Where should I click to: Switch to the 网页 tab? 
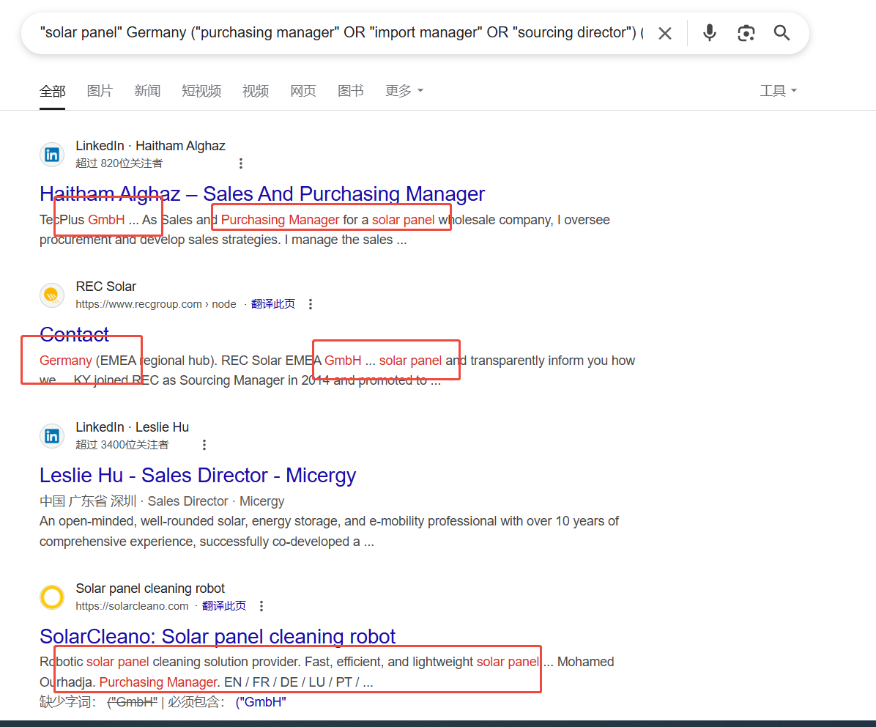pyautogui.click(x=303, y=91)
